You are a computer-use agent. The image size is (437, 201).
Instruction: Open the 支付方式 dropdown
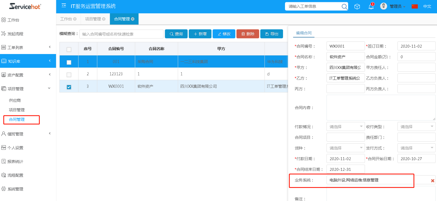[416, 148]
